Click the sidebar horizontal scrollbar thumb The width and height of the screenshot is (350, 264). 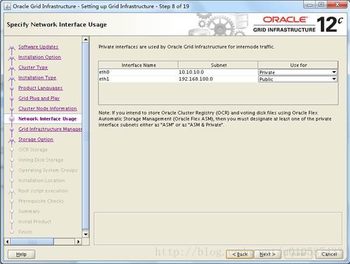point(32,242)
